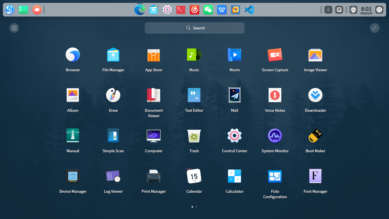Launch Simple Scan
Viewport: 389px width, 219px height.
click(113, 136)
